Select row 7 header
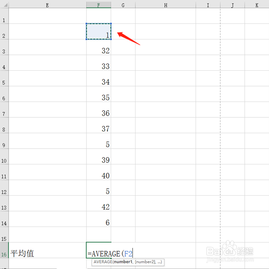Image resolution: width=269 pixels, height=269 pixels. [4, 110]
